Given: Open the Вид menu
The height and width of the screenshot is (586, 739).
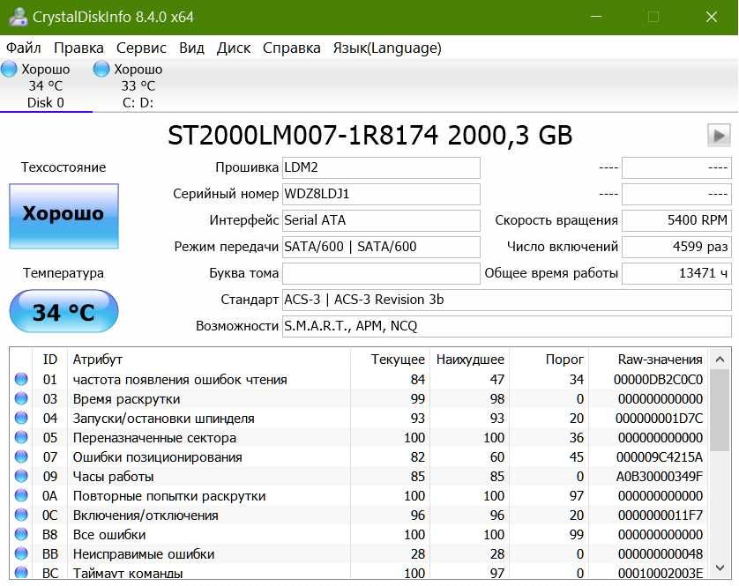Looking at the screenshot, I should click(x=191, y=48).
